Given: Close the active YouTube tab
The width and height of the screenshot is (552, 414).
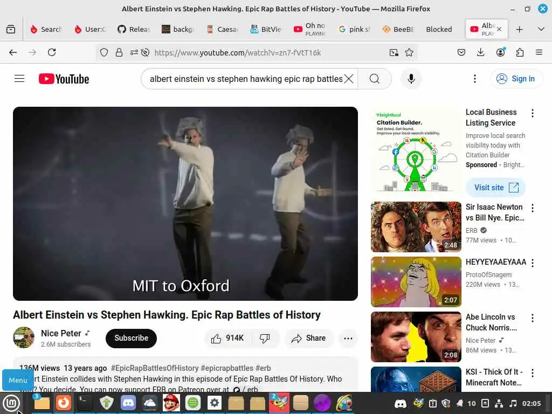Looking at the screenshot, I should pos(499,29).
